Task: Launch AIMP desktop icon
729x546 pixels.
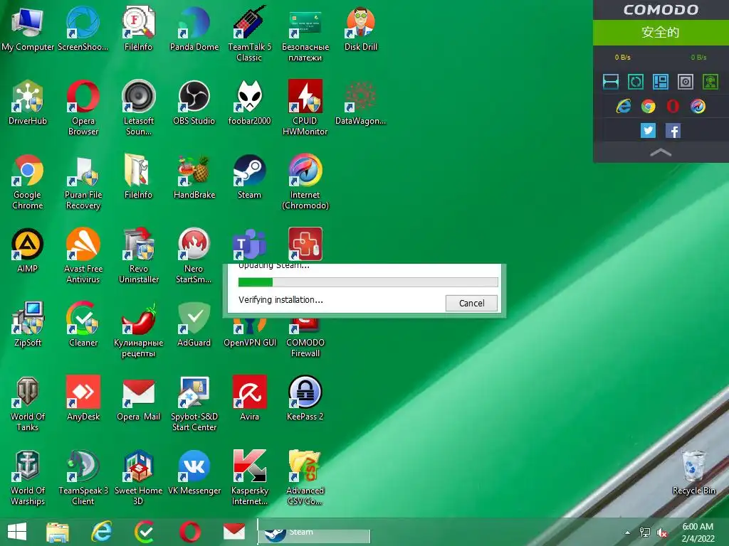Action: click(x=28, y=250)
